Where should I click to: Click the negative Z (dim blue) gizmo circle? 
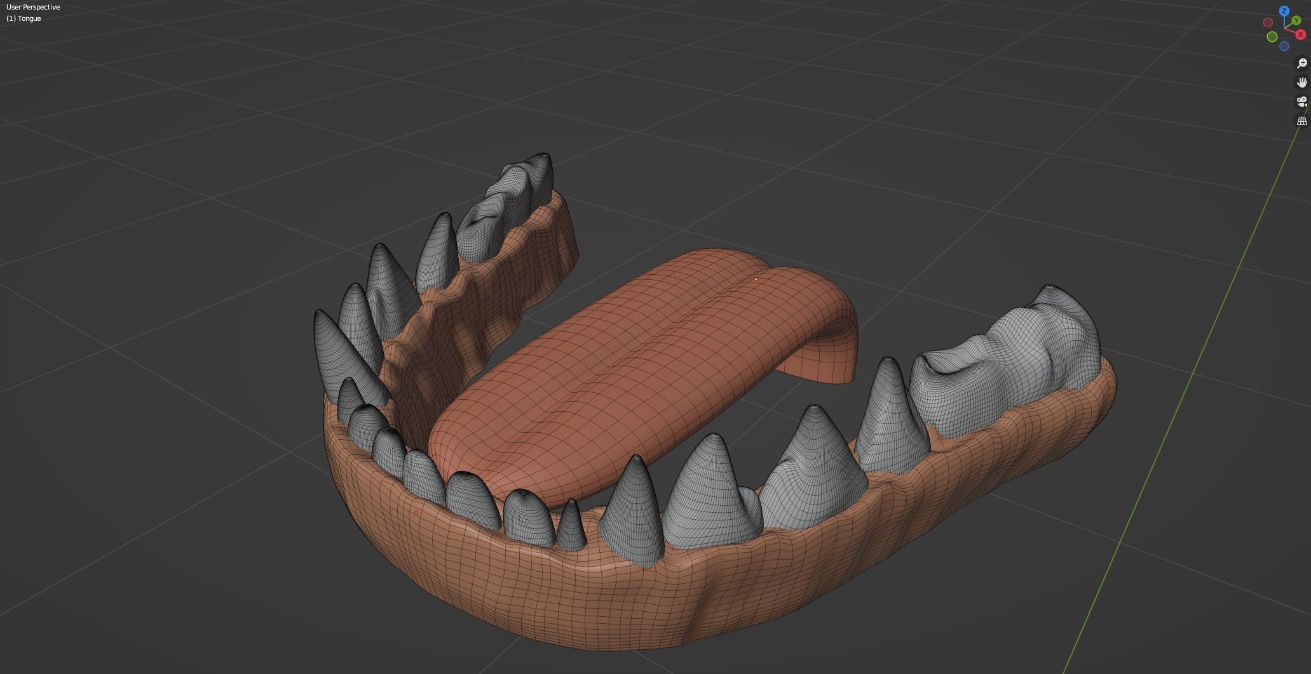(1284, 46)
